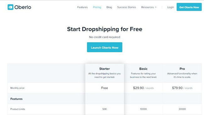Click the Monthly price row label

coord(17,88)
